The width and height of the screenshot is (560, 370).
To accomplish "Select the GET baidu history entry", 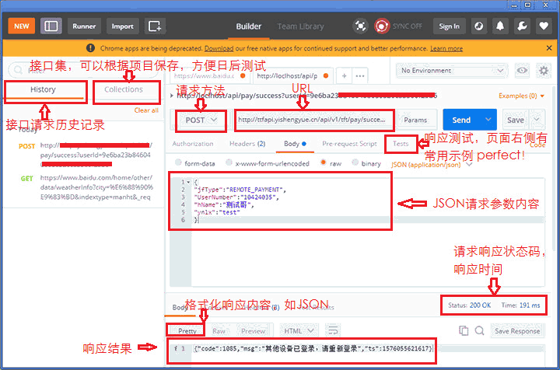I will 86,187.
